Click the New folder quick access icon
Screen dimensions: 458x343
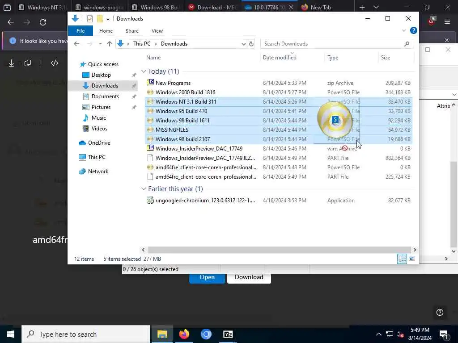(100, 19)
